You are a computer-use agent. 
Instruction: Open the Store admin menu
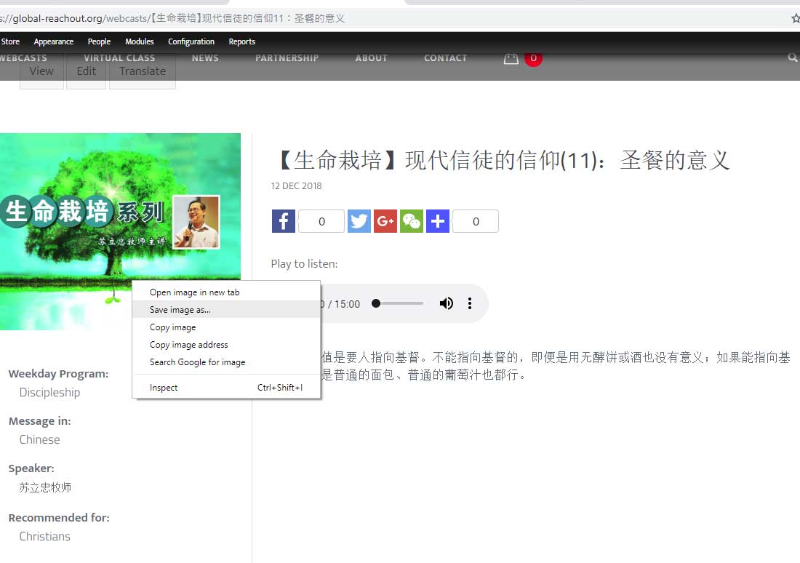10,41
